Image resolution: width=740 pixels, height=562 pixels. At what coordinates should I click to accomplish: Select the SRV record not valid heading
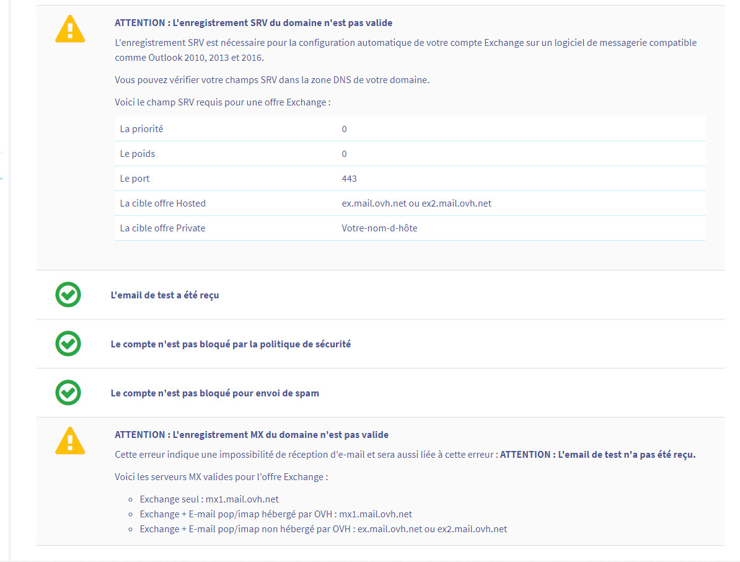(x=253, y=23)
